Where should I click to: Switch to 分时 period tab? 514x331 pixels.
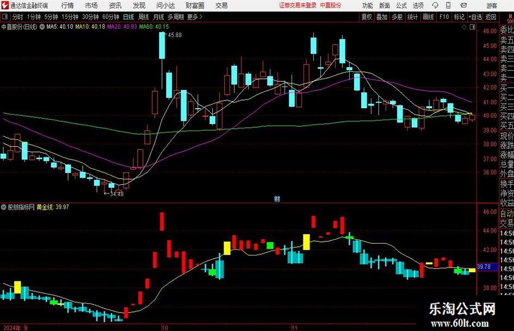coord(18,17)
